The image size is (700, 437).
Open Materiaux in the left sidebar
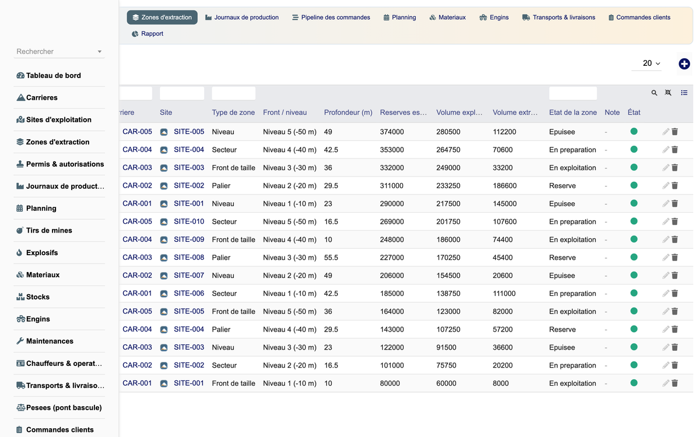pos(38,275)
